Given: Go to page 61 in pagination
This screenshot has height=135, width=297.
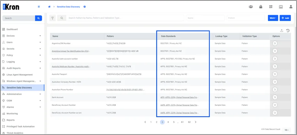Looking at the screenshot, I should (x=182, y=122).
